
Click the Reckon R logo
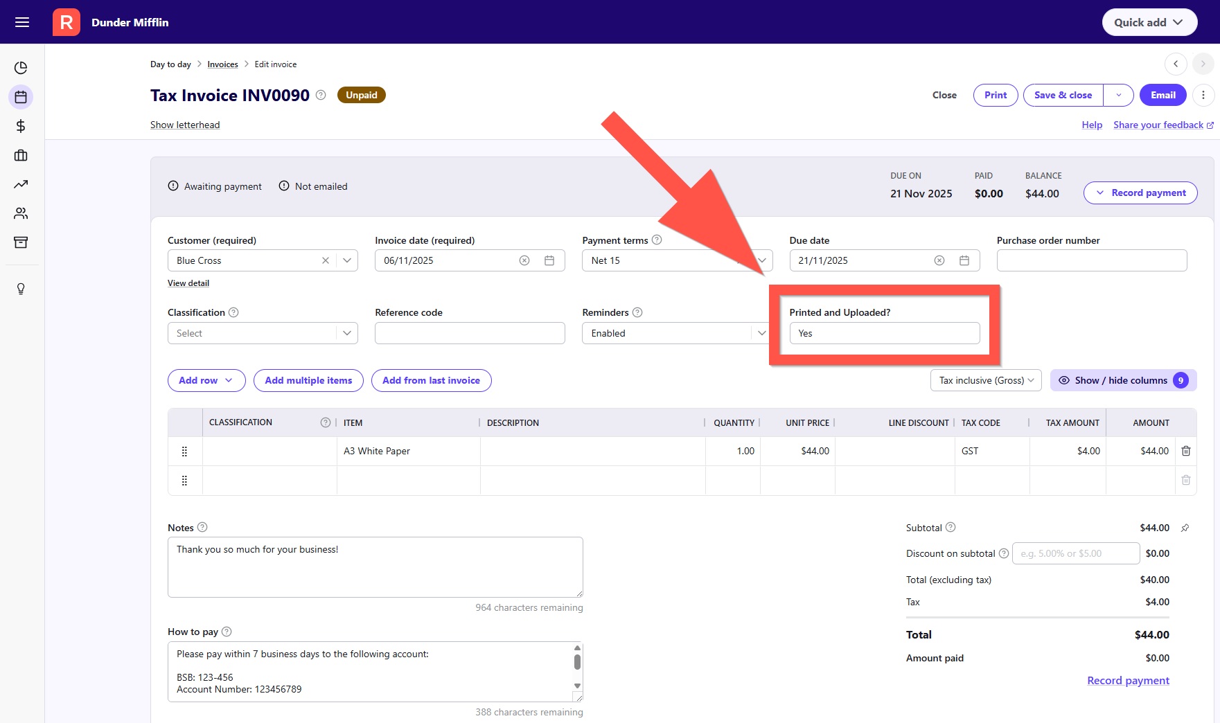(x=67, y=22)
